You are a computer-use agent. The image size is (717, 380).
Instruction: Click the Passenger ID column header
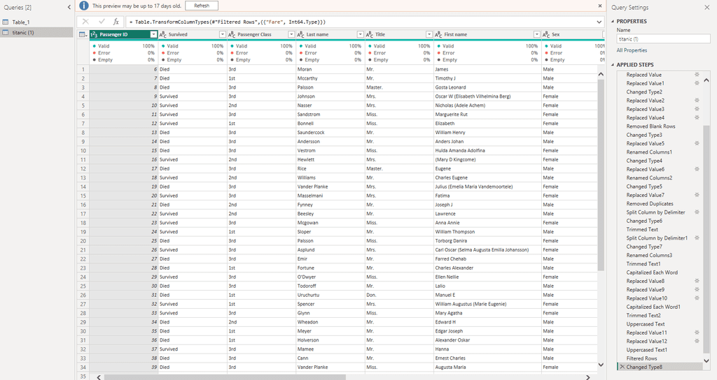tap(123, 35)
